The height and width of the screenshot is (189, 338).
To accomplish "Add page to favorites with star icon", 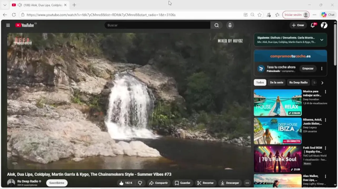I will (x=260, y=15).
